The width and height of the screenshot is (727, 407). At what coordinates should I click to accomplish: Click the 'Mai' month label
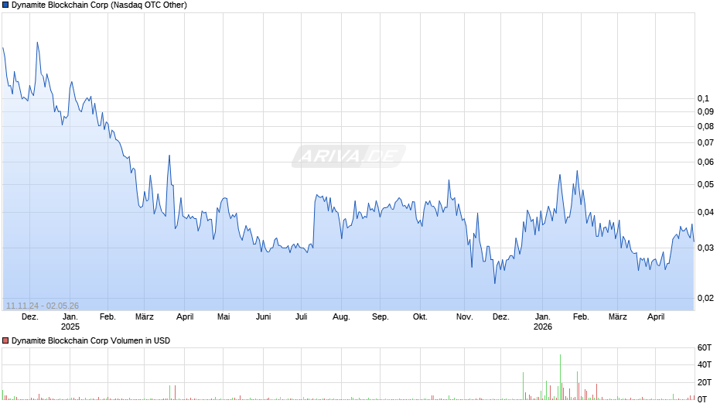224,317
